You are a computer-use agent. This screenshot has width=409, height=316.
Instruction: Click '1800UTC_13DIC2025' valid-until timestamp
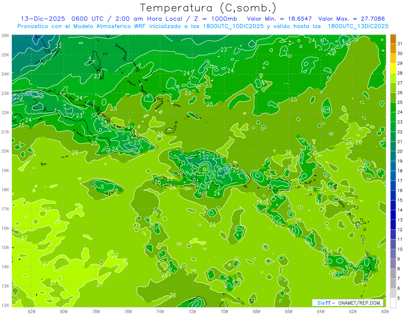coord(358,26)
